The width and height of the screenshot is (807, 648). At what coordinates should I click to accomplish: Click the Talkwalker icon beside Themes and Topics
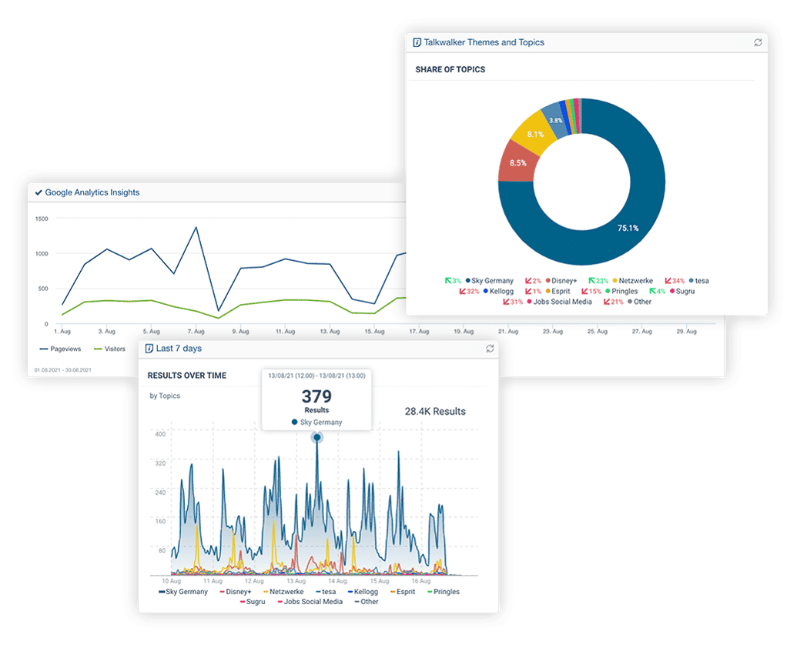pyautogui.click(x=417, y=42)
